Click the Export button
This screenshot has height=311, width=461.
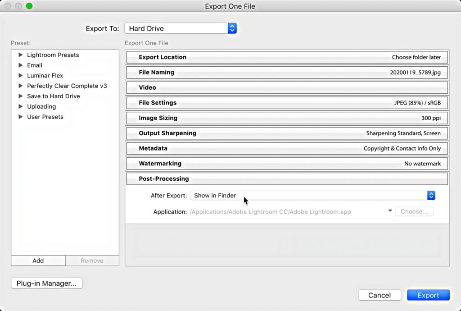coord(428,295)
